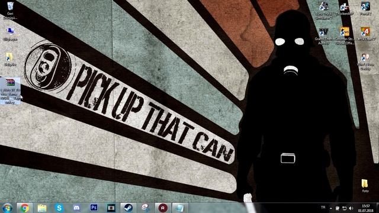Select the WinRAR archive file on the desktop
Screen dimensions: 379x213
point(10,91)
